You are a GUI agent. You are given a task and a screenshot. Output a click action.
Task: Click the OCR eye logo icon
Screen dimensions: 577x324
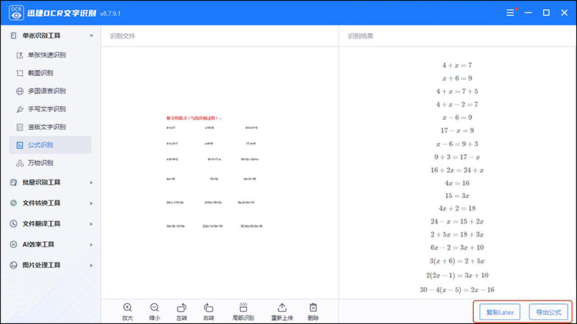click(x=16, y=13)
